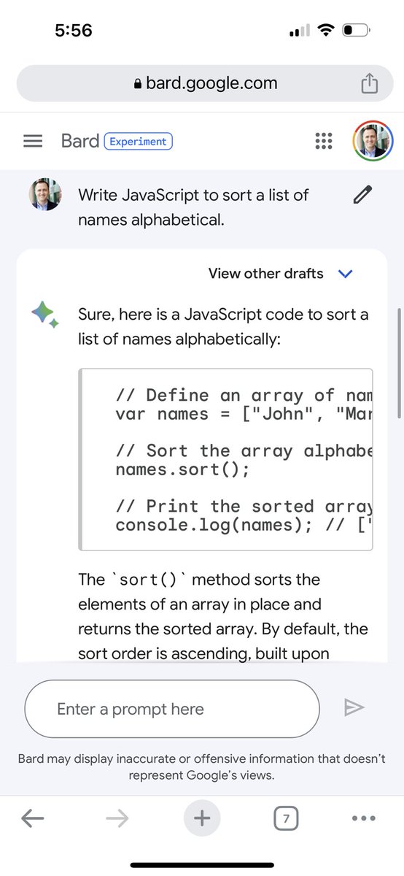
Task: Tap the Experiment badge next to Bard
Action: click(139, 141)
